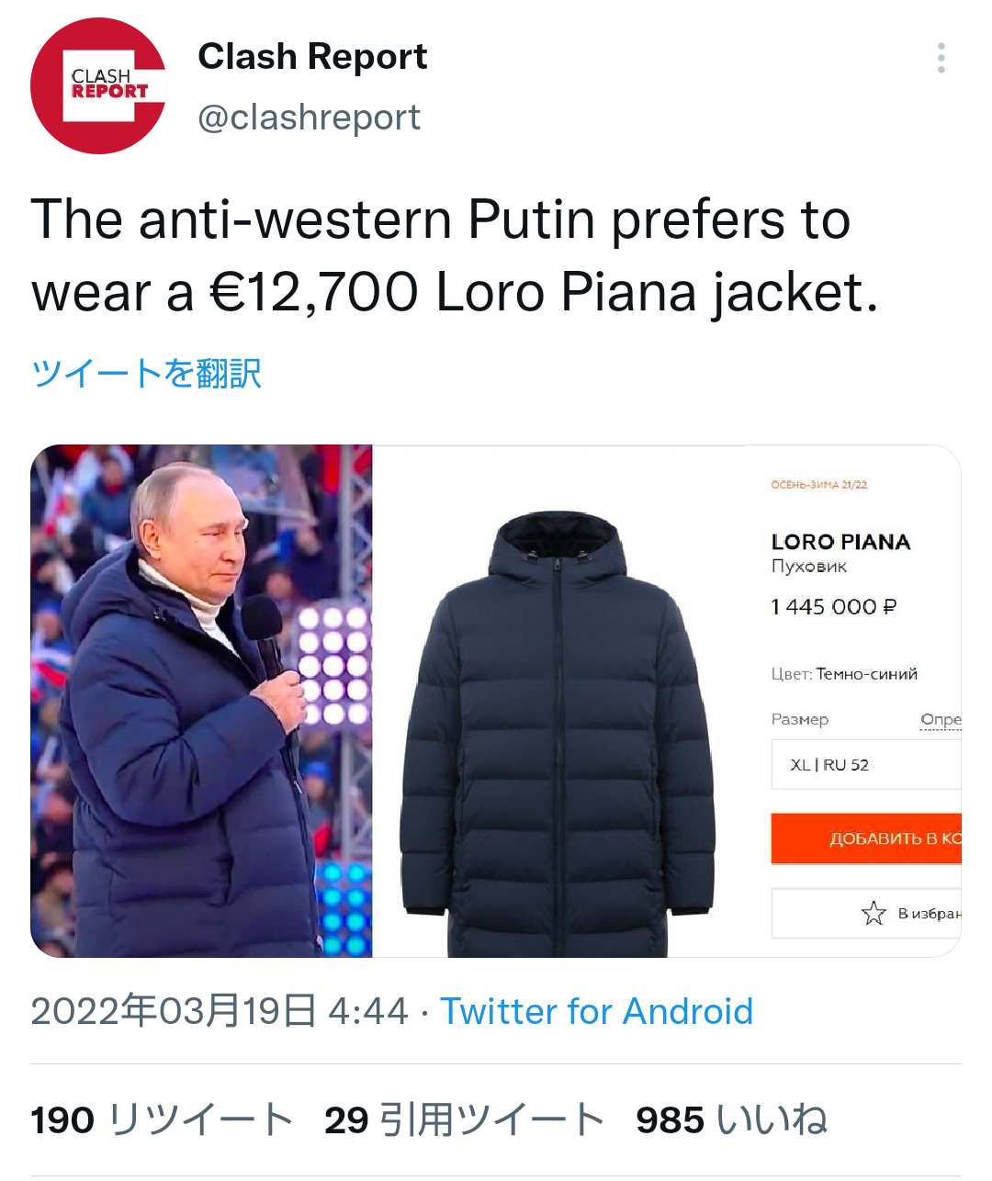The height and width of the screenshot is (1181, 992).
Task: Click the 1 445 000 ₽ price text
Action: pyautogui.click(x=833, y=607)
